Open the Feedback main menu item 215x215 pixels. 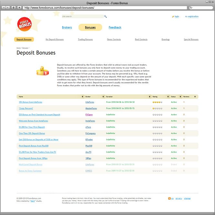115,27
